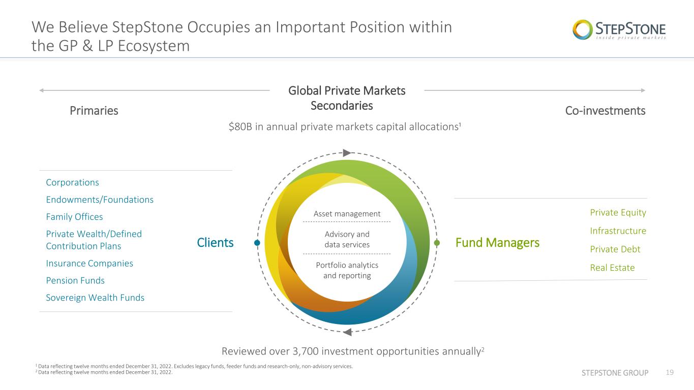The width and height of the screenshot is (694, 390).
Task: Click the Fund Managers label
Action: [497, 243]
